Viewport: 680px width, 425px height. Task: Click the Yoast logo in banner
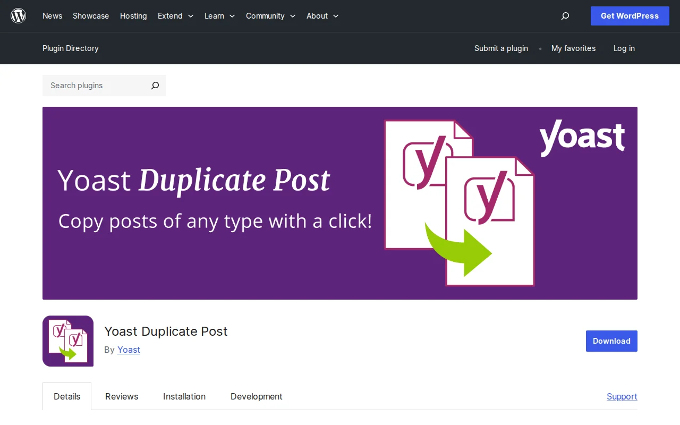tap(582, 138)
